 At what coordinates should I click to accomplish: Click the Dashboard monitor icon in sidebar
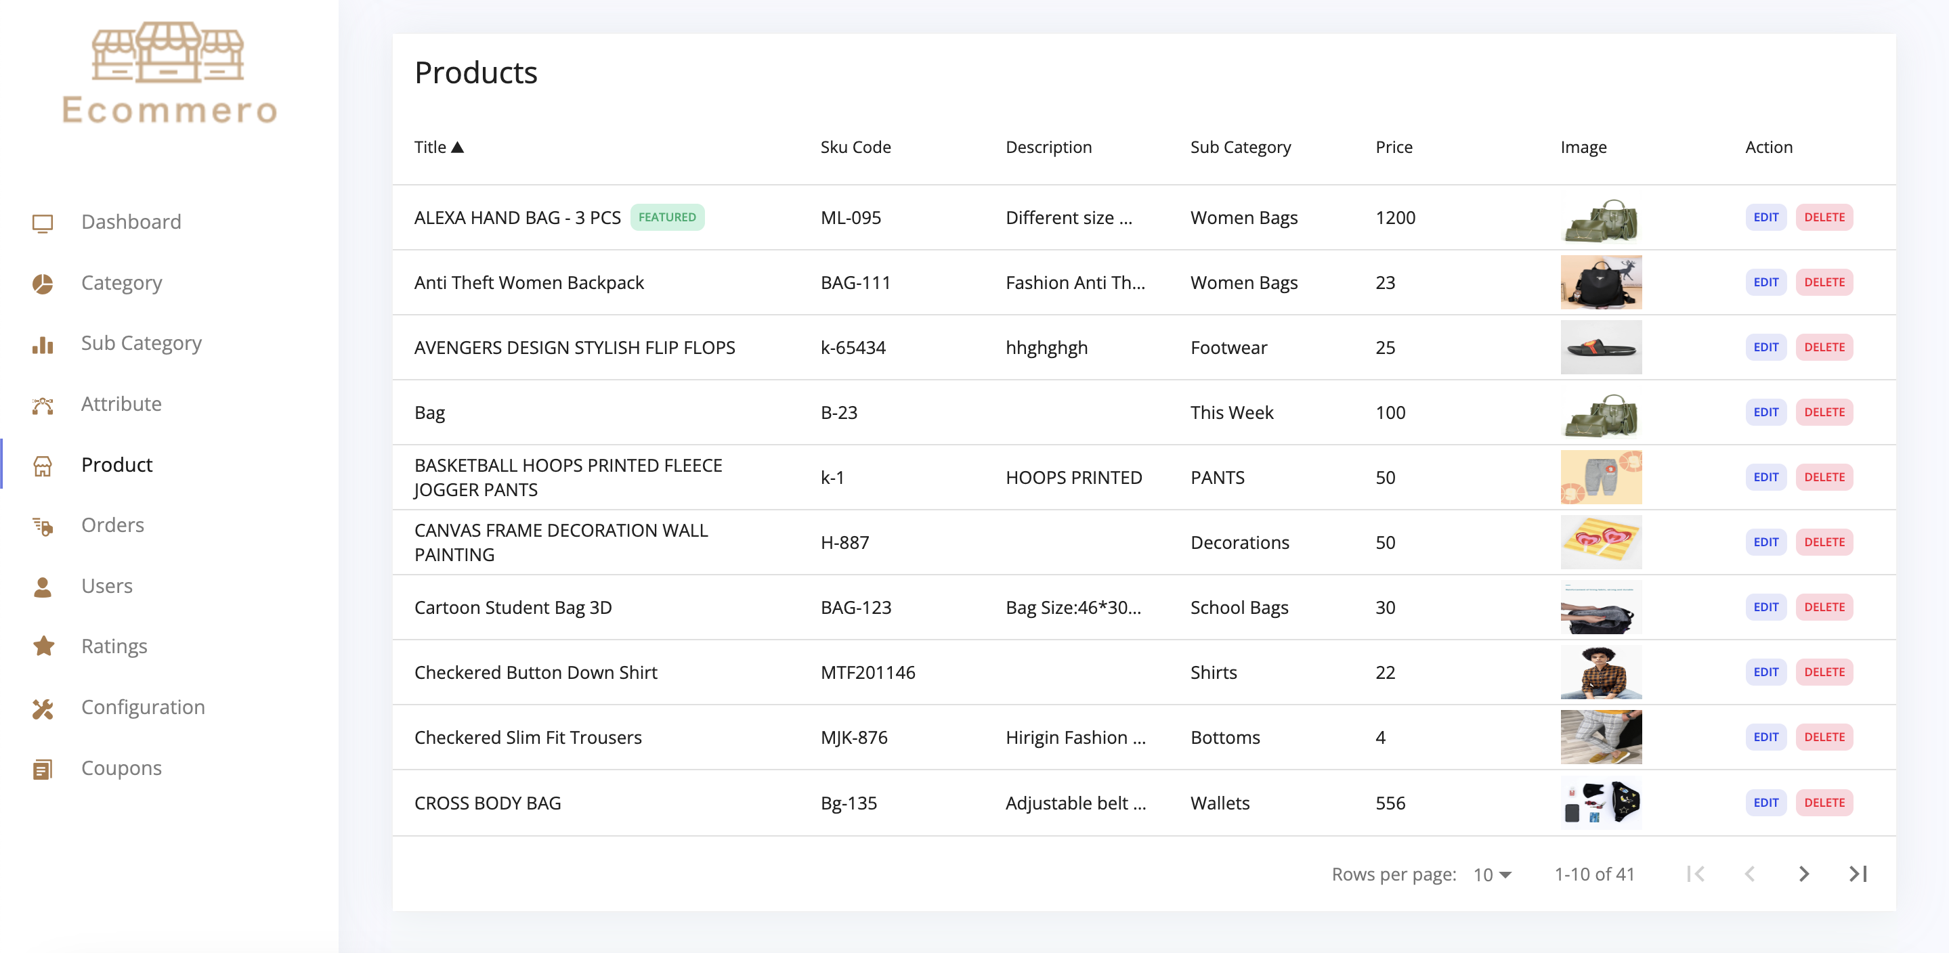coord(43,223)
